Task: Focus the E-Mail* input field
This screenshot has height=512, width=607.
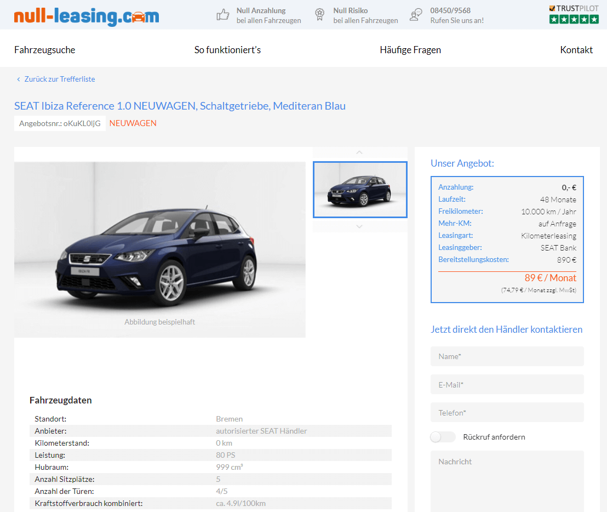Action: [507, 384]
